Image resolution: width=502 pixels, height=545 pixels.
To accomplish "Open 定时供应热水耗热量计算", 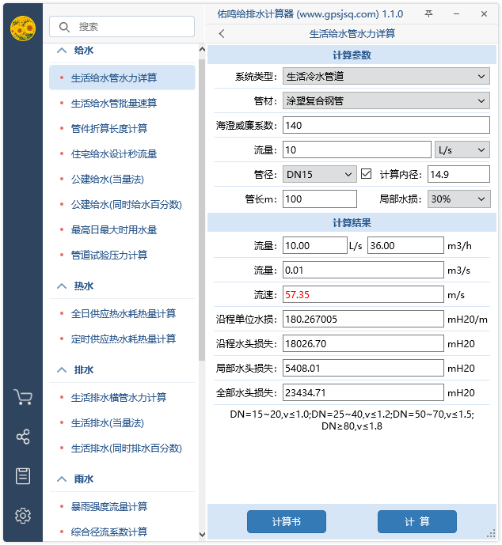I will 124,339.
